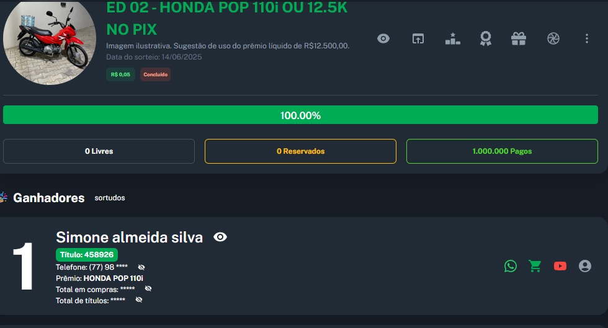Click the podium ranking icon
The width and height of the screenshot is (608, 328).
pyautogui.click(x=452, y=38)
